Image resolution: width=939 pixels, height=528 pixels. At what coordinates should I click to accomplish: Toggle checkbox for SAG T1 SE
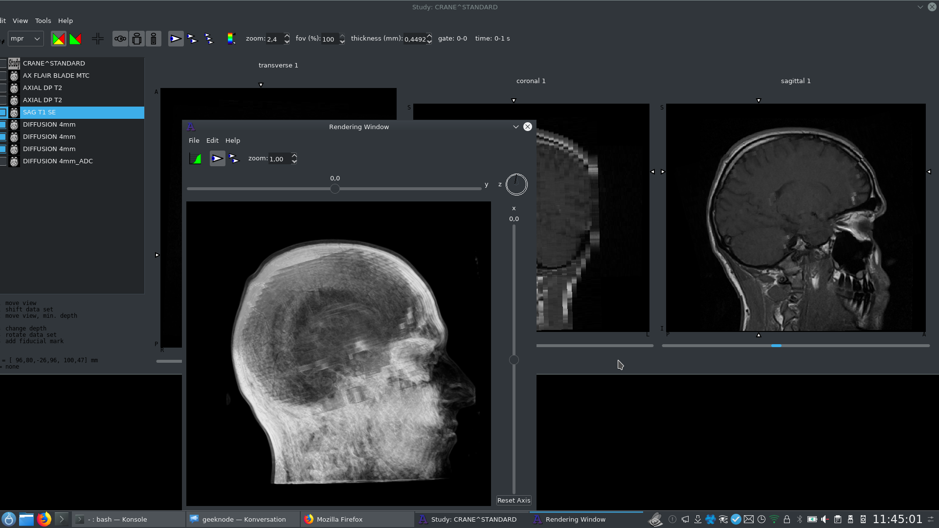coord(3,112)
